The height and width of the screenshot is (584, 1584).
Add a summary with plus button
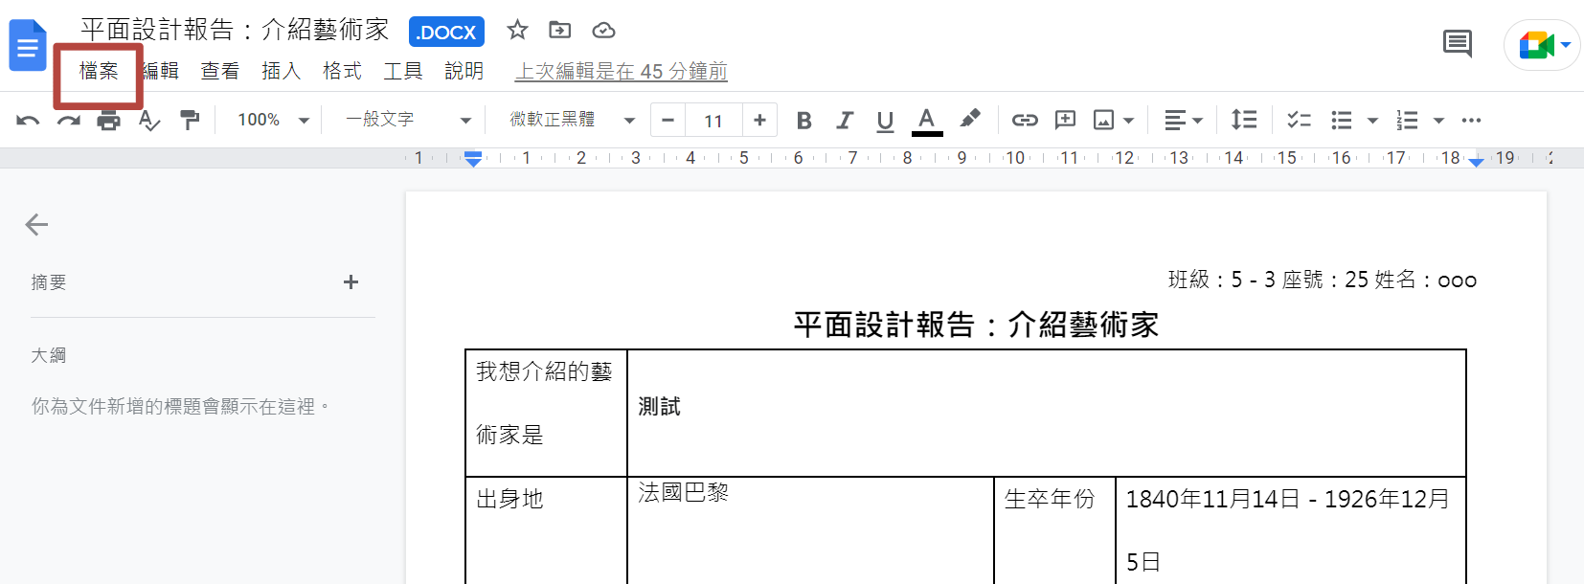coord(351,281)
